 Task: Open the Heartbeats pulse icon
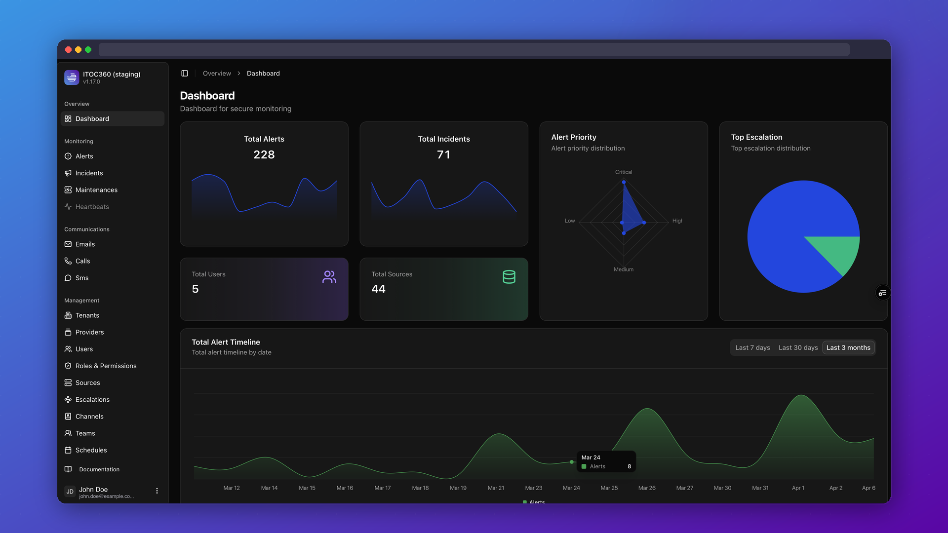[68, 207]
